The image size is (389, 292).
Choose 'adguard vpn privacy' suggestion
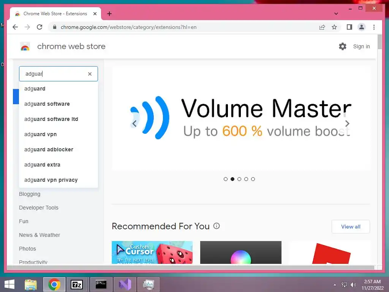click(x=59, y=180)
